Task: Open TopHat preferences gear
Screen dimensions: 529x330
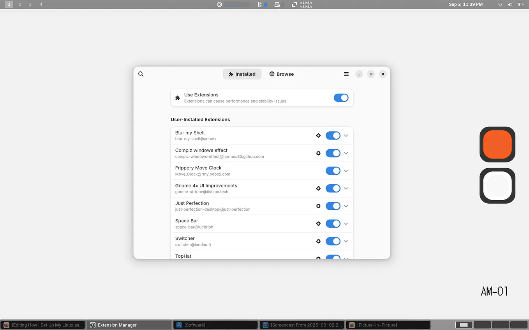Action: 318,258
